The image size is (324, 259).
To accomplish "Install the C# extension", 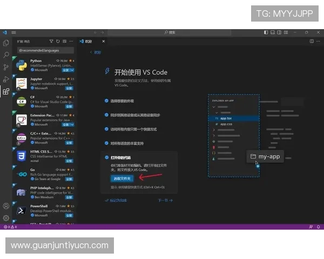I will (x=69, y=107).
